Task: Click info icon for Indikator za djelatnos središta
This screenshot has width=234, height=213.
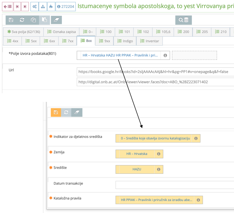Action: pos(196,138)
